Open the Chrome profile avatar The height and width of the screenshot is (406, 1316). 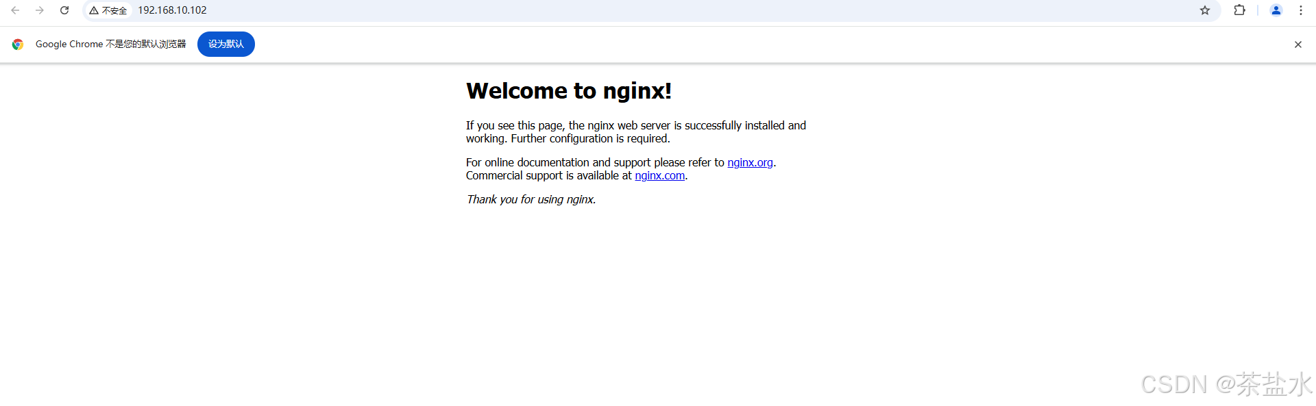pyautogui.click(x=1276, y=10)
